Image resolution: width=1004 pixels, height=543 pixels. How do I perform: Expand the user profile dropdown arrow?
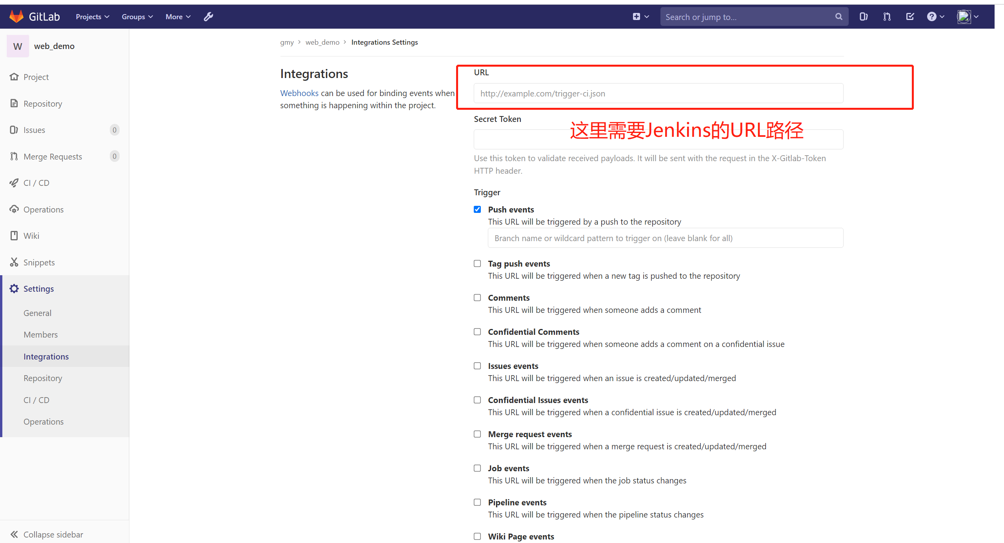(x=976, y=16)
